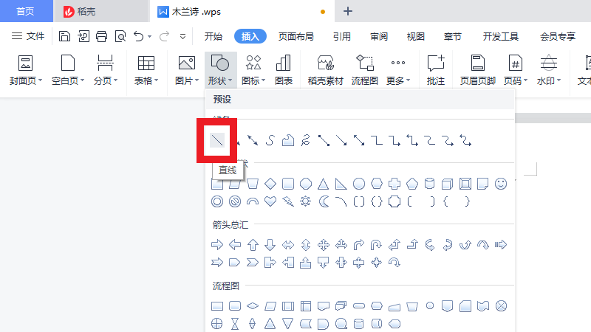Screen dimensions: 591x332
Task: Select the straight line shape
Action: pos(217,140)
